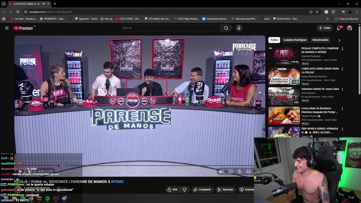Send a Gracias super thanks
Viewport: 361px width, 203px height.
(247, 189)
